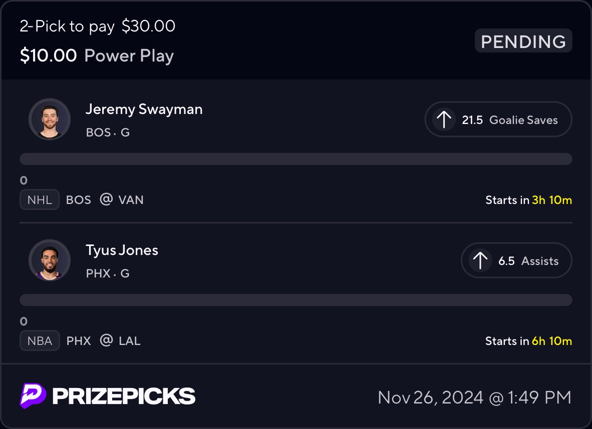592x429 pixels.
Task: Select the NBA league badge
Action: [40, 341]
